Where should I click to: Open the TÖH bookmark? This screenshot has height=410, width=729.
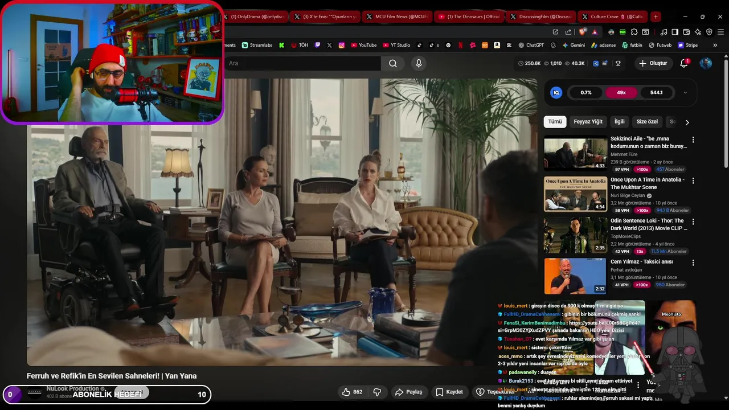click(300, 45)
